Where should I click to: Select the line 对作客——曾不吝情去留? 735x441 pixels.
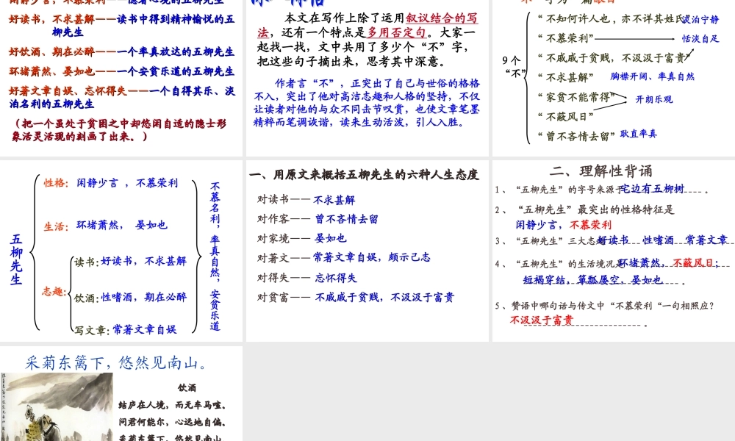318,219
